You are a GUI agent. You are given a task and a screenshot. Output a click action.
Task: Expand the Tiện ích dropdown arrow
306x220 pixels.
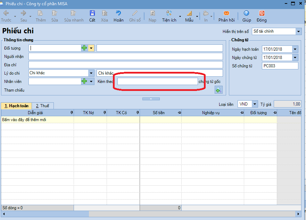pyautogui.click(x=180, y=16)
